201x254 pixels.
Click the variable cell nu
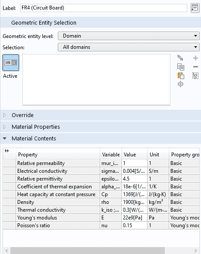[x=111, y=225]
